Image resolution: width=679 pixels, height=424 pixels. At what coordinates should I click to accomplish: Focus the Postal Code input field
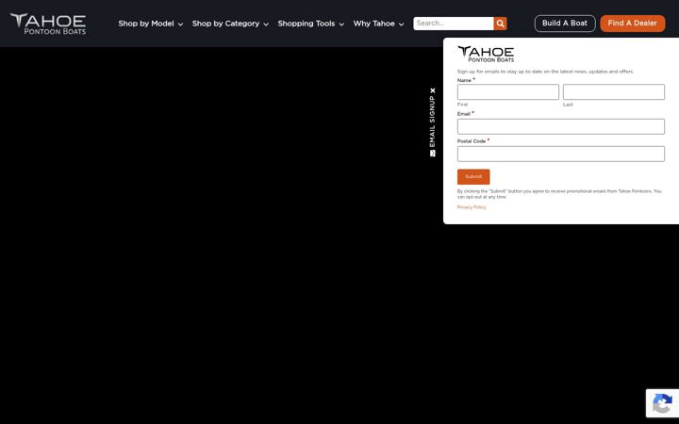[x=561, y=154]
